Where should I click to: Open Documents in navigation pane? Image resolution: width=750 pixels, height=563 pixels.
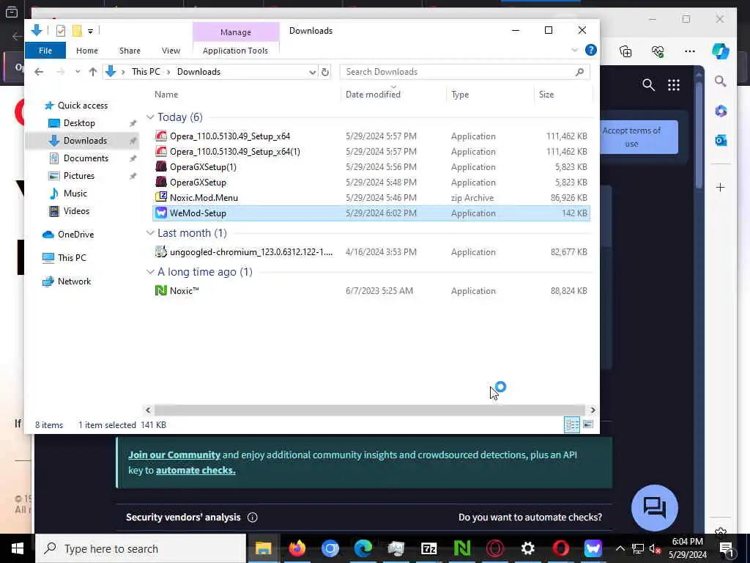(86, 158)
